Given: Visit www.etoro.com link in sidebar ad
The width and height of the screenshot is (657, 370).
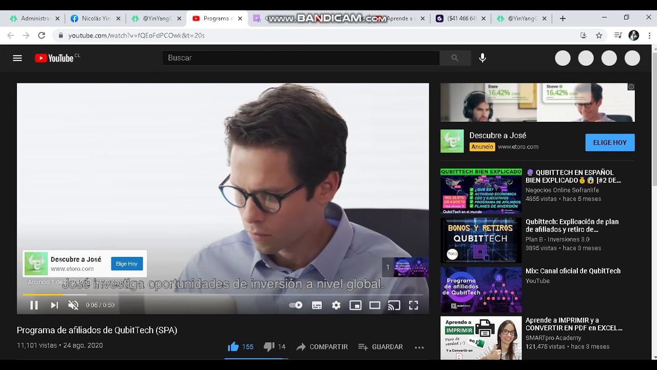Looking at the screenshot, I should [518, 147].
